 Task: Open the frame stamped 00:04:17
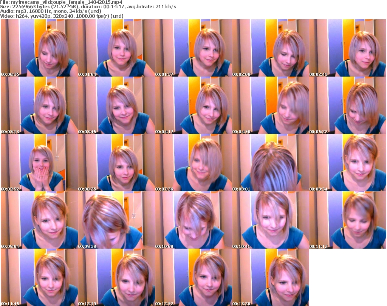[193, 105]
